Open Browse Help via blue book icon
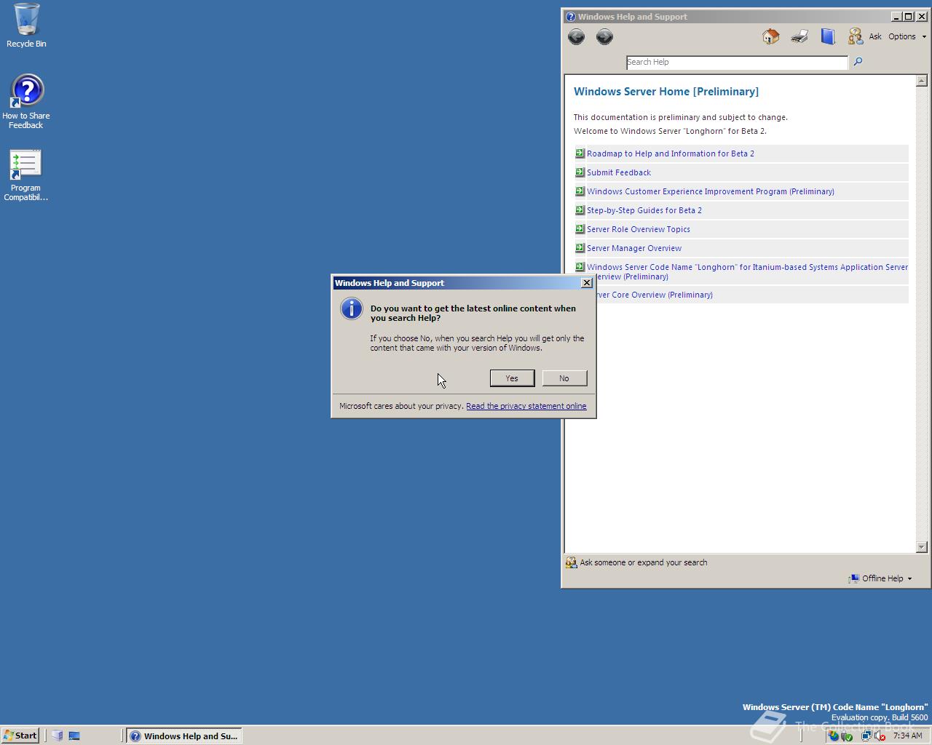Screen dimensions: 932x745 (x=828, y=36)
